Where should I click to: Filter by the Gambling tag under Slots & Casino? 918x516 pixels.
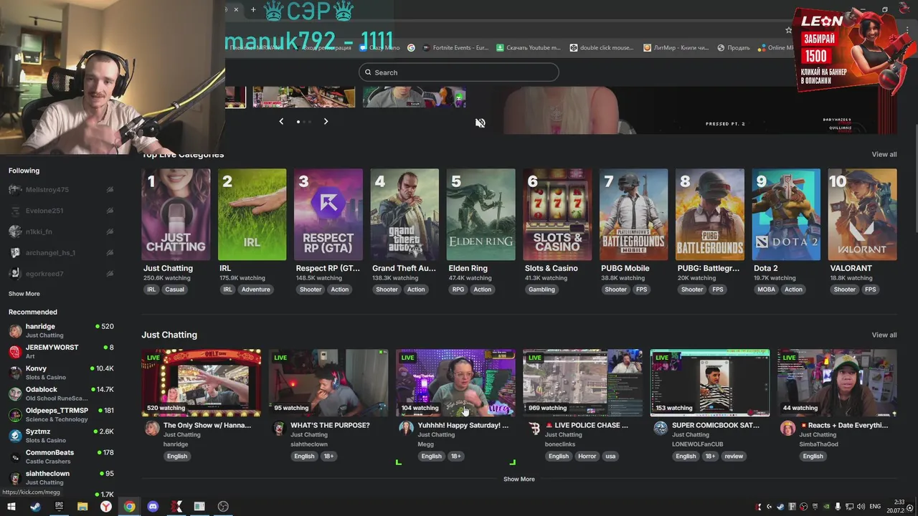541,290
